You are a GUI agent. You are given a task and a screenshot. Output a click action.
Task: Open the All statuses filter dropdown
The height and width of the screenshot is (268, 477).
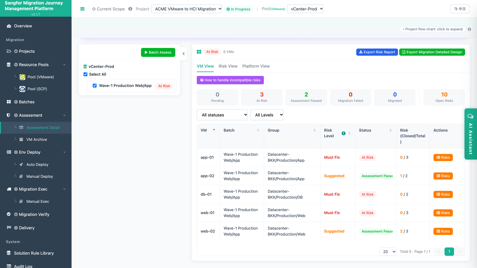[x=222, y=115]
